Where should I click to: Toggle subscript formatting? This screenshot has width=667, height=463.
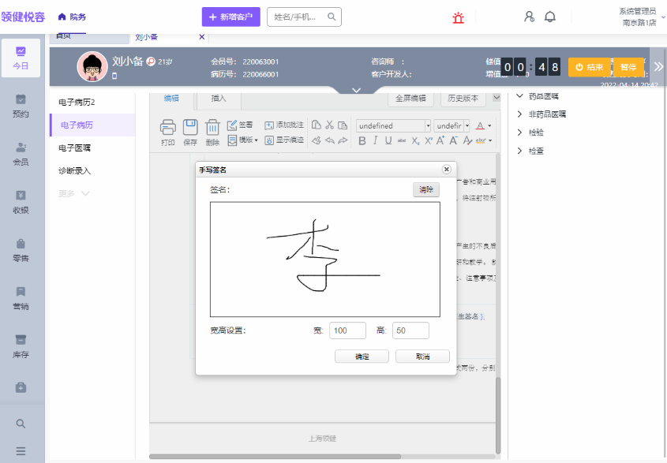[415, 140]
